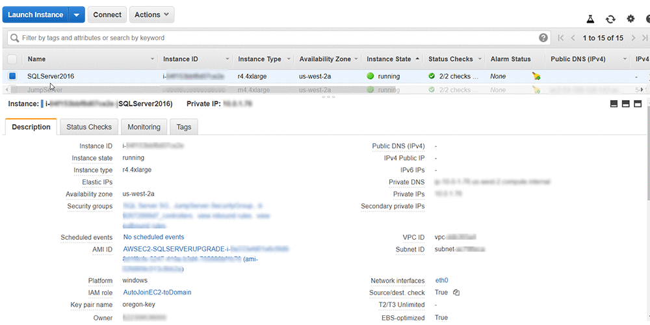
Task: Go to previous page of results
Action: (x=573, y=38)
